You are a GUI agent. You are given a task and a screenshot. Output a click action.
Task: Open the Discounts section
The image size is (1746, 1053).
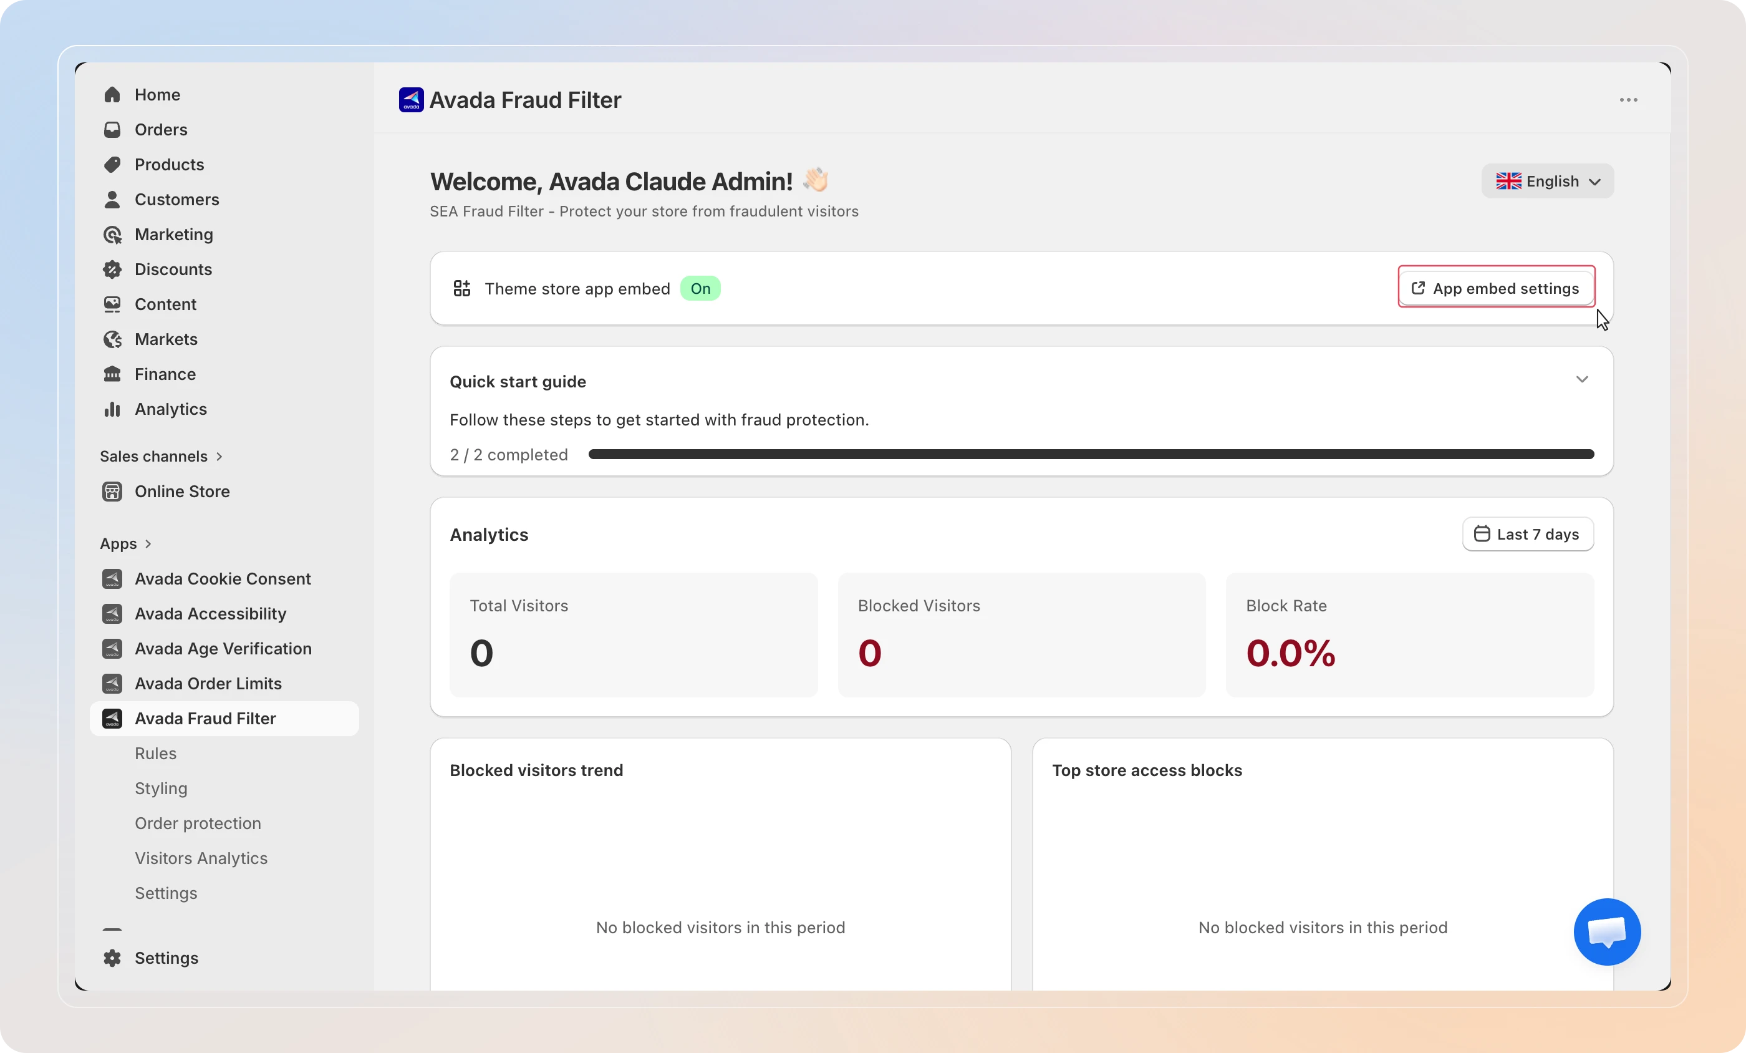pyautogui.click(x=224, y=269)
